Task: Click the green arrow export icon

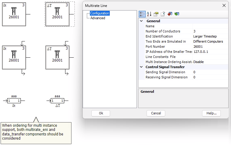Action: (x=177, y=14)
